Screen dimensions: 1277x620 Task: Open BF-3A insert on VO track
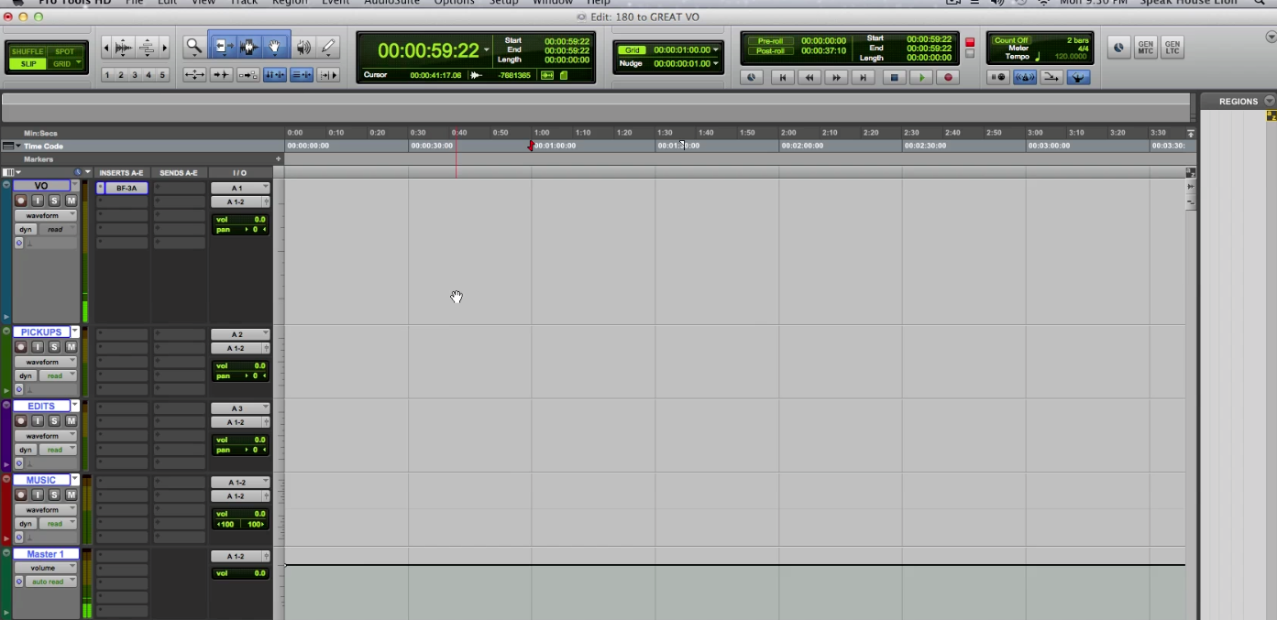[126, 188]
